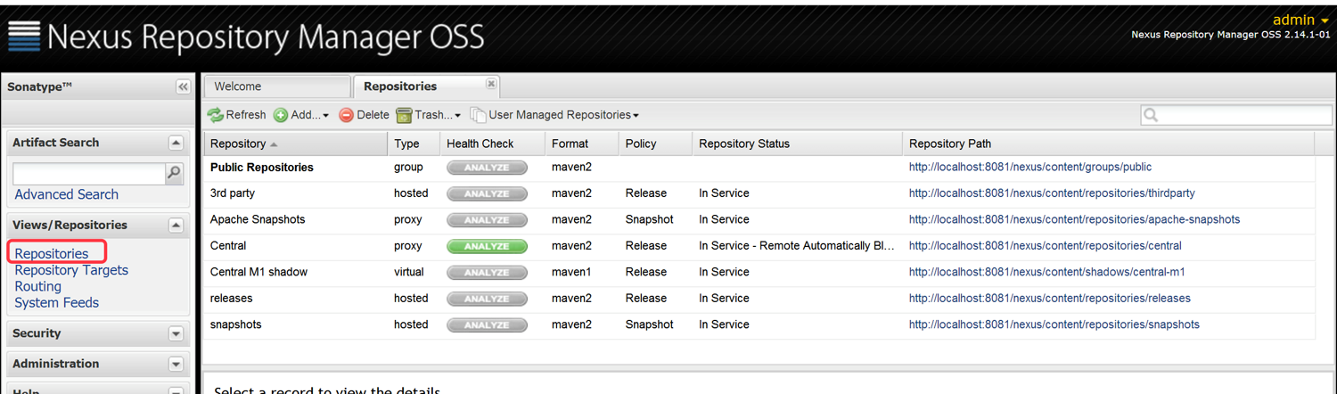Click Analyze for Public Repositories
The width and height of the screenshot is (1337, 394).
pos(487,168)
